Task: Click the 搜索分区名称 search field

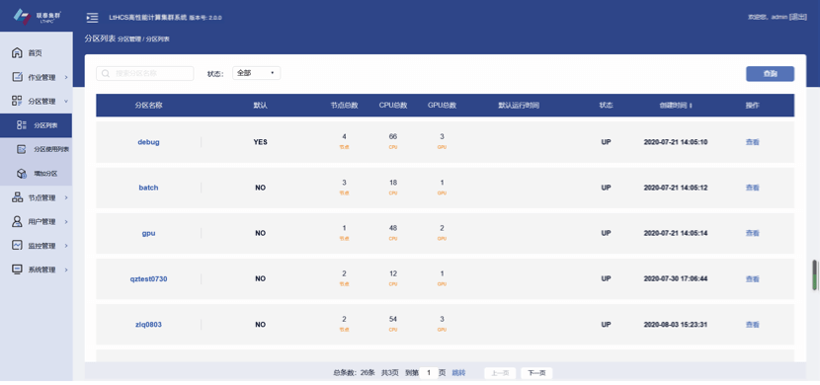Action: (x=145, y=74)
